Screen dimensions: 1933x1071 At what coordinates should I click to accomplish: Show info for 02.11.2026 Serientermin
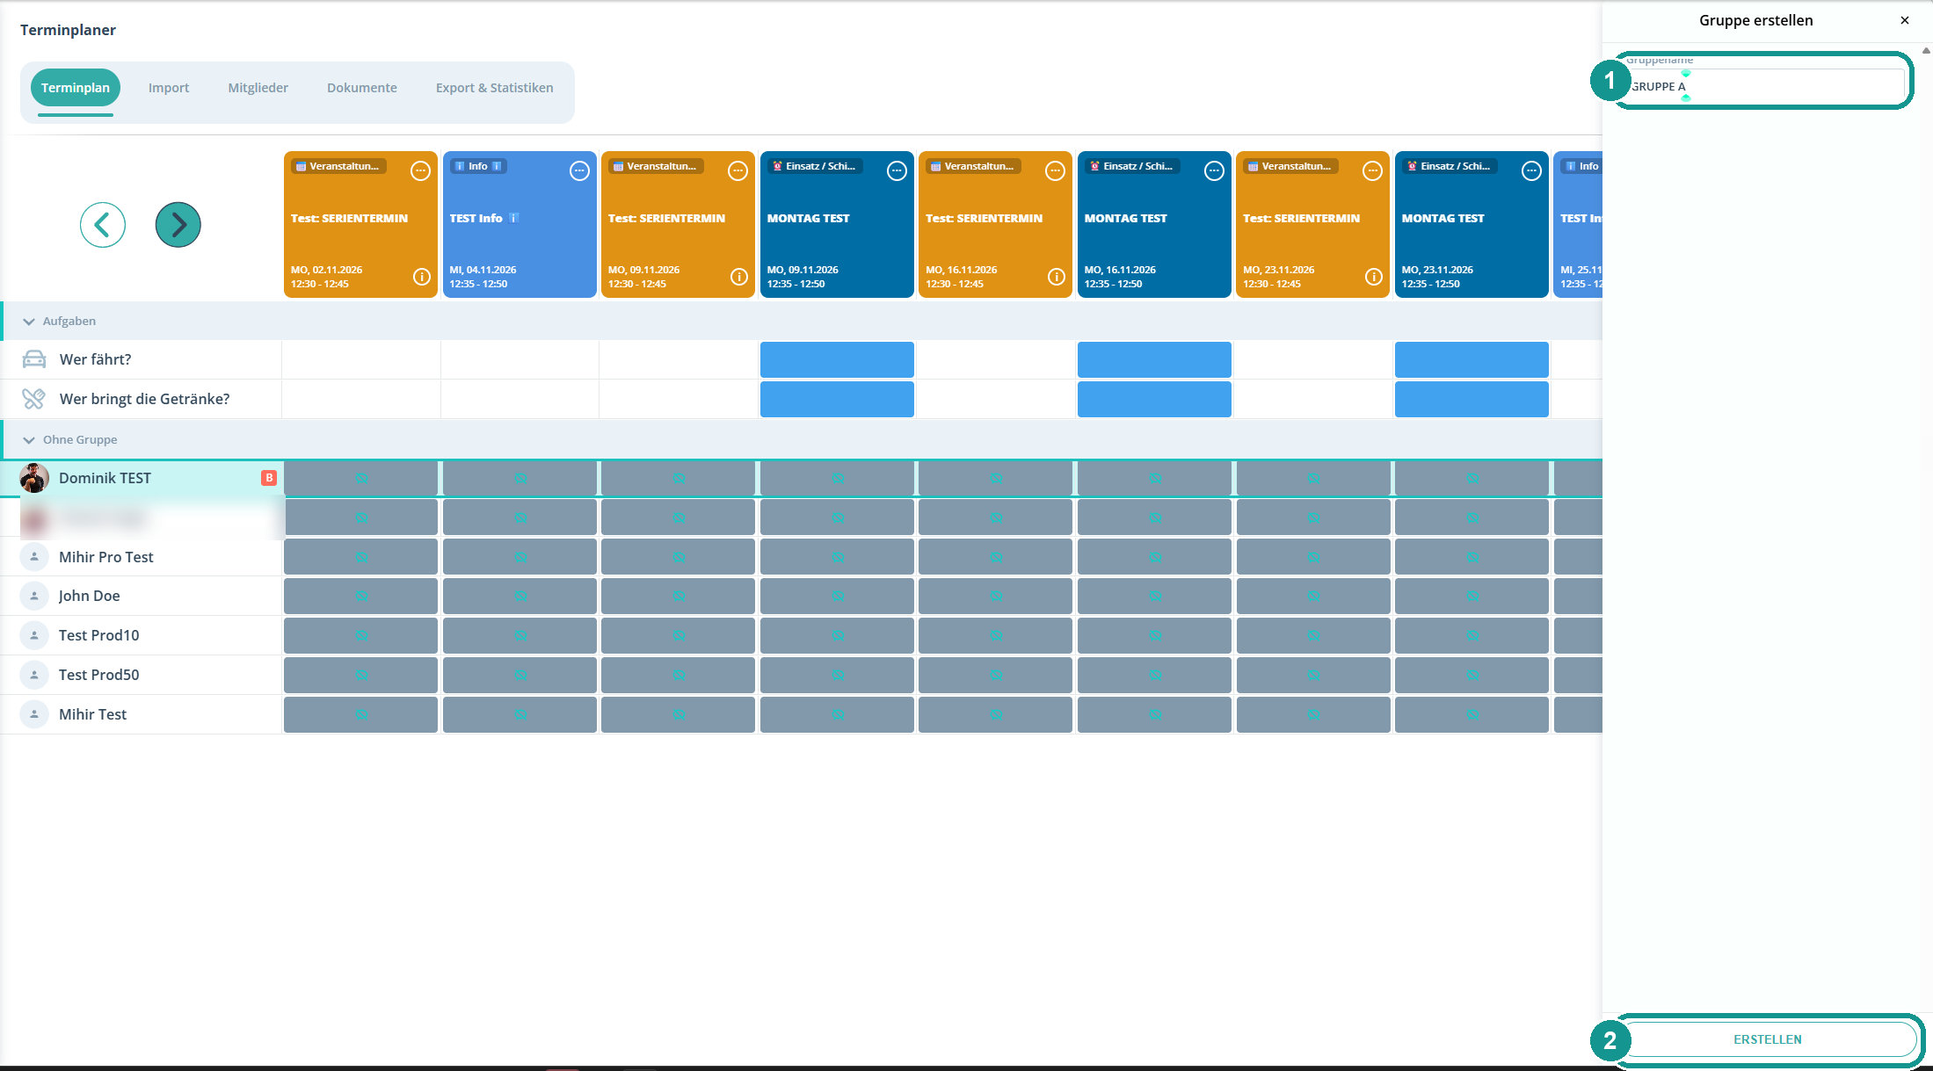pyautogui.click(x=422, y=277)
